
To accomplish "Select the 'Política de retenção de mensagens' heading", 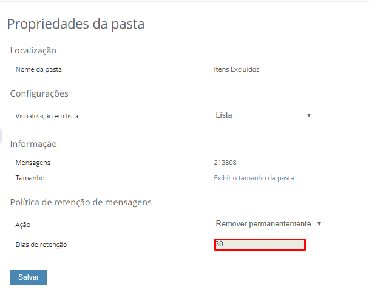I will coord(81,202).
